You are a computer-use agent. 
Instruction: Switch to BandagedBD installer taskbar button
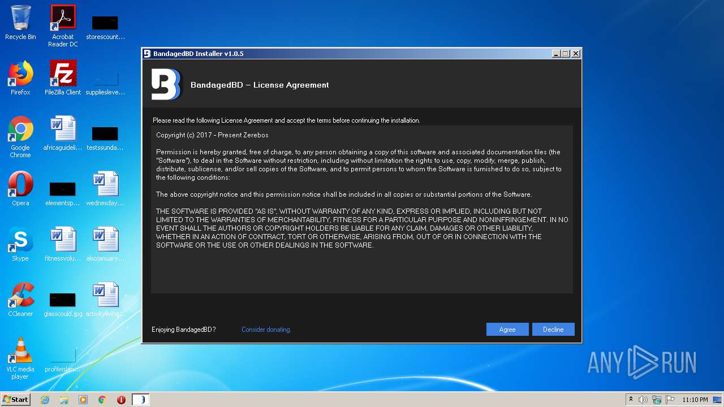click(140, 400)
